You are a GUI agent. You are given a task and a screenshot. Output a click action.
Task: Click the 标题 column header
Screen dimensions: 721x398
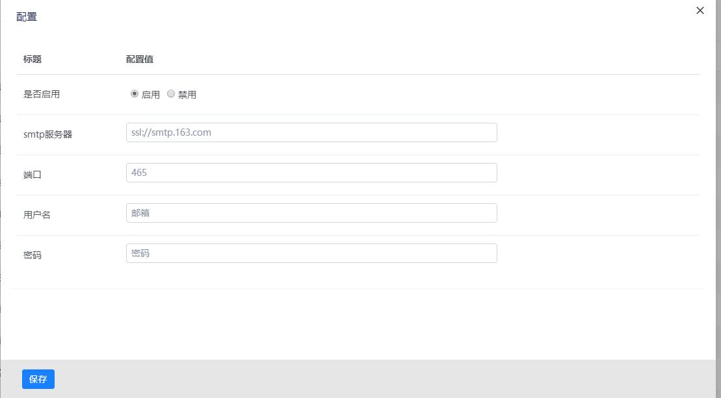point(33,59)
